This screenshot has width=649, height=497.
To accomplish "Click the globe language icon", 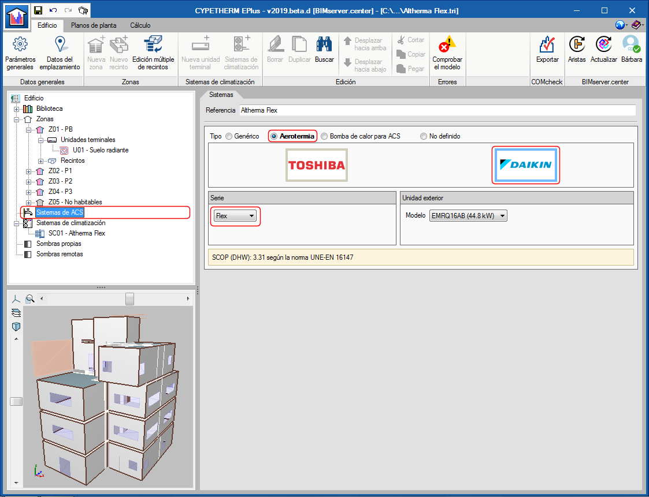I will pos(620,25).
